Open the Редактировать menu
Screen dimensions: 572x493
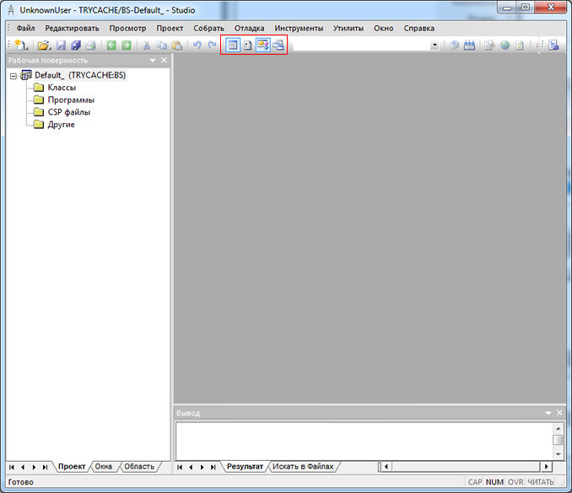coord(72,29)
